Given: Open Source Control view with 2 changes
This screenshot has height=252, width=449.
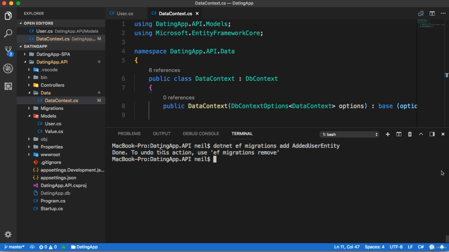Looking at the screenshot, I should pos(9,51).
